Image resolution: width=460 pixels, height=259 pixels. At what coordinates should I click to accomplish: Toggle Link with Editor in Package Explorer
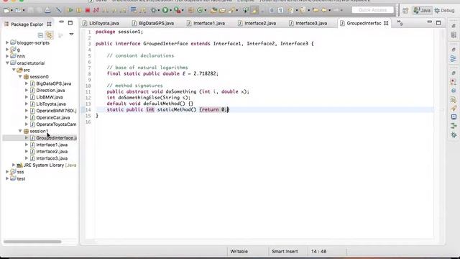pyautogui.click(x=50, y=35)
